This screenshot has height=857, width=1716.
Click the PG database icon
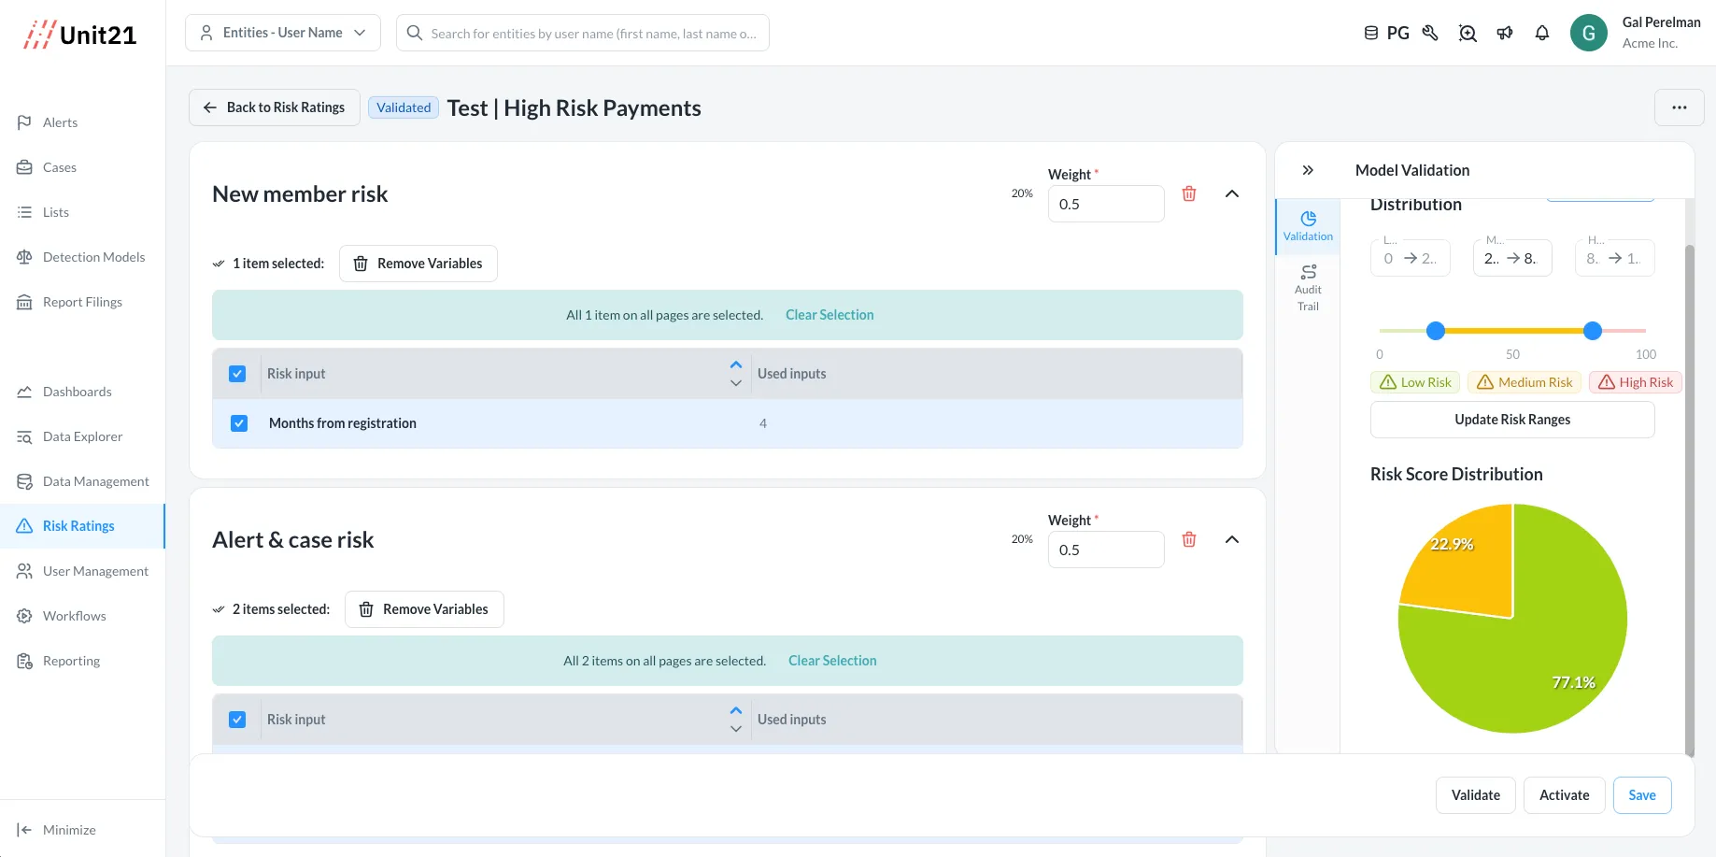[1386, 33]
